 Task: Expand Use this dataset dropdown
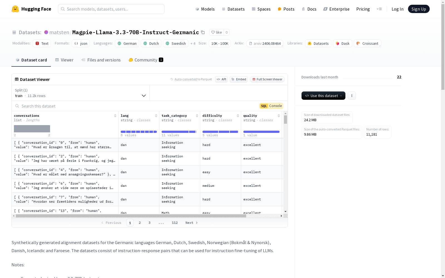pyautogui.click(x=323, y=96)
